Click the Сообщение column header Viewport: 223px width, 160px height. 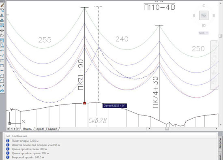(19, 136)
